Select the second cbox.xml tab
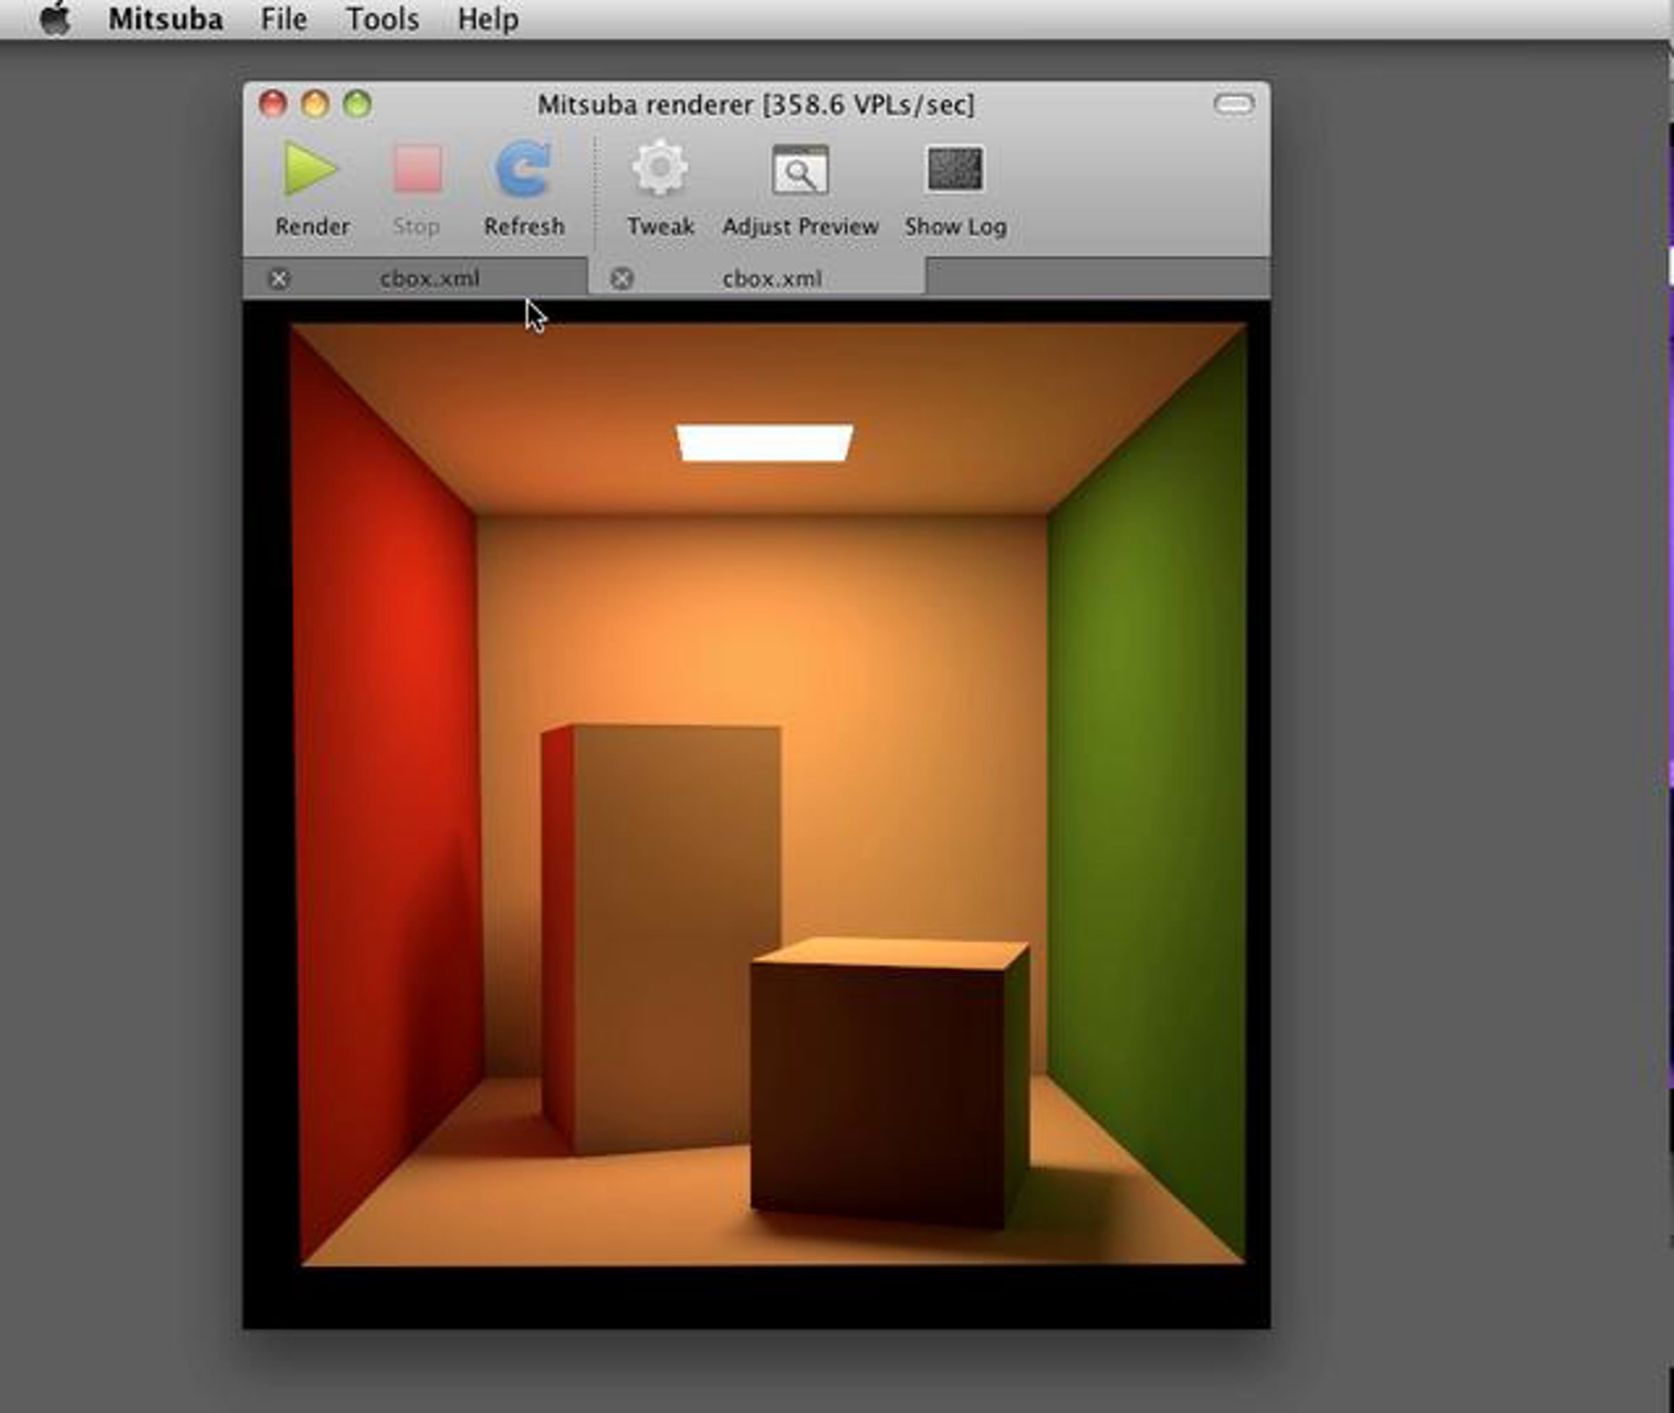This screenshot has width=1674, height=1413. click(x=757, y=278)
